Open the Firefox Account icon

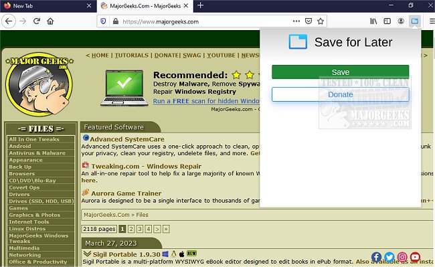[x=401, y=21]
